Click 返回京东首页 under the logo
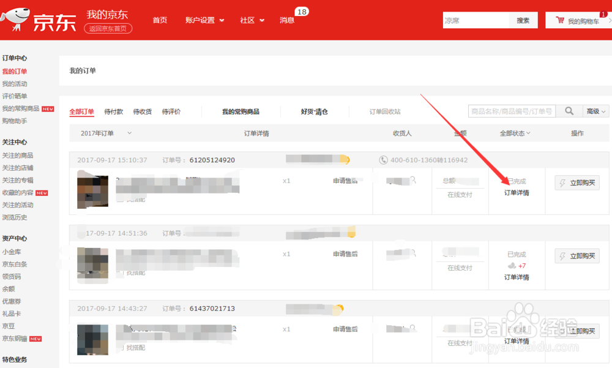Screen dimensions: 612x368 107,28
